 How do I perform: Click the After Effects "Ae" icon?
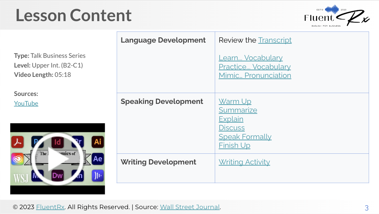[x=98, y=159]
